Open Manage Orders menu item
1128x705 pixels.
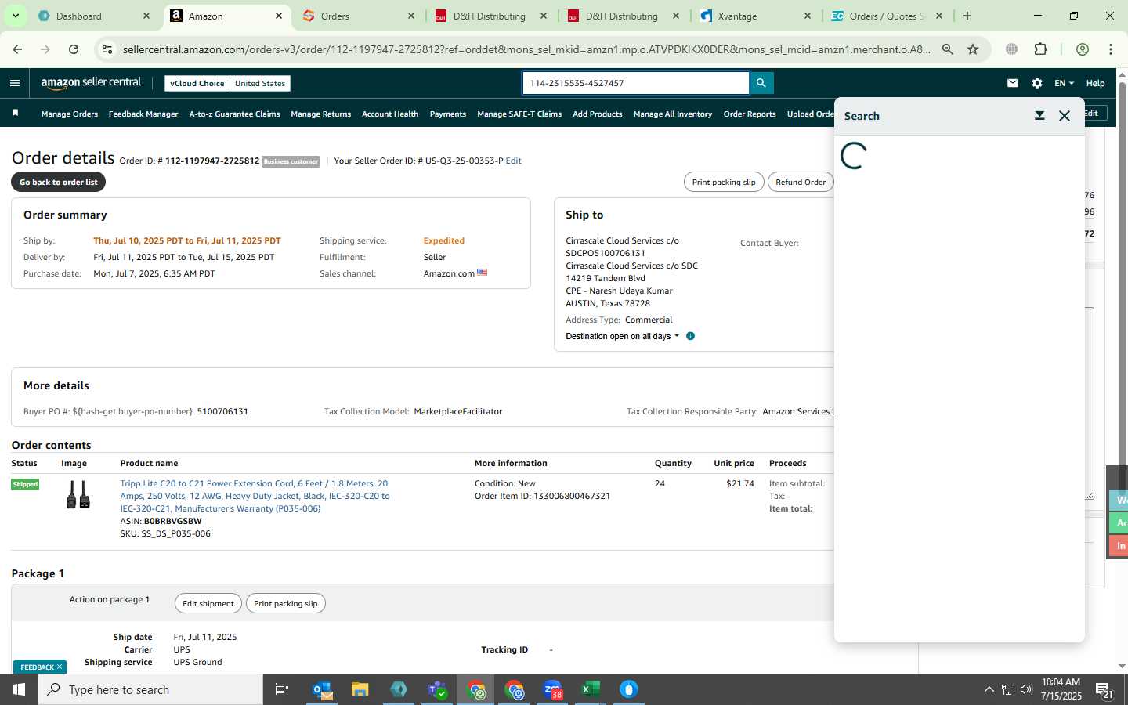[70, 114]
